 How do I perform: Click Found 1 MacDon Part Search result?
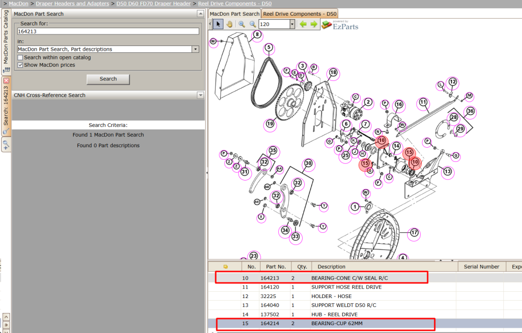tap(108, 135)
